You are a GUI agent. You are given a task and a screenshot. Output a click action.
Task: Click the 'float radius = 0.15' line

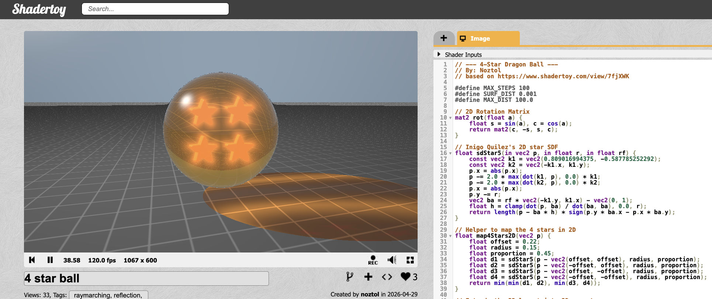(504, 247)
